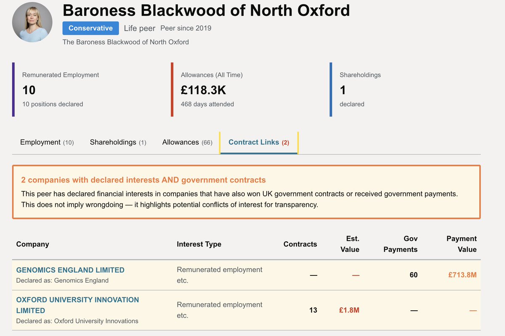The height and width of the screenshot is (336, 505).
Task: Click the 13 contracts cell
Action: pos(313,310)
